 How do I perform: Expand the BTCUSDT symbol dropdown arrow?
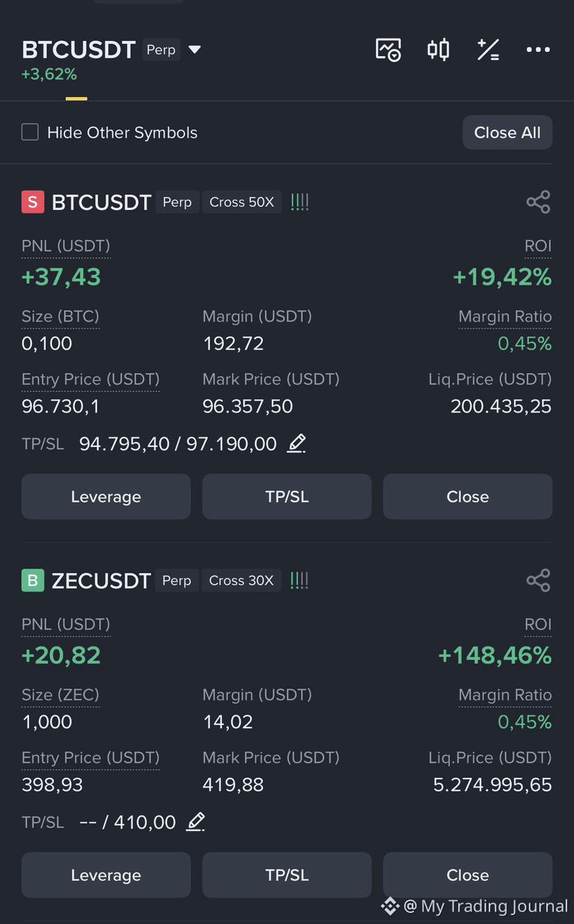(x=195, y=50)
